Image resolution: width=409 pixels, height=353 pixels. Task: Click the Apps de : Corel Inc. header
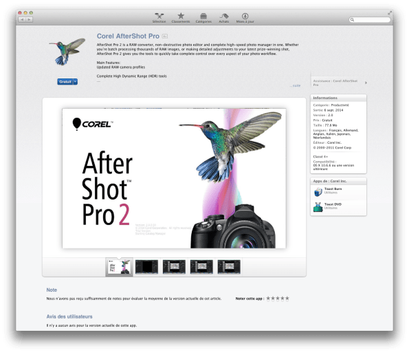[338, 181]
